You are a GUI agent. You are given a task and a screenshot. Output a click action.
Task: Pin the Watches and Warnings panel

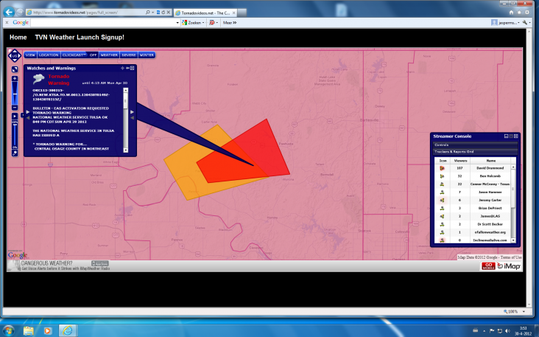[x=123, y=68]
